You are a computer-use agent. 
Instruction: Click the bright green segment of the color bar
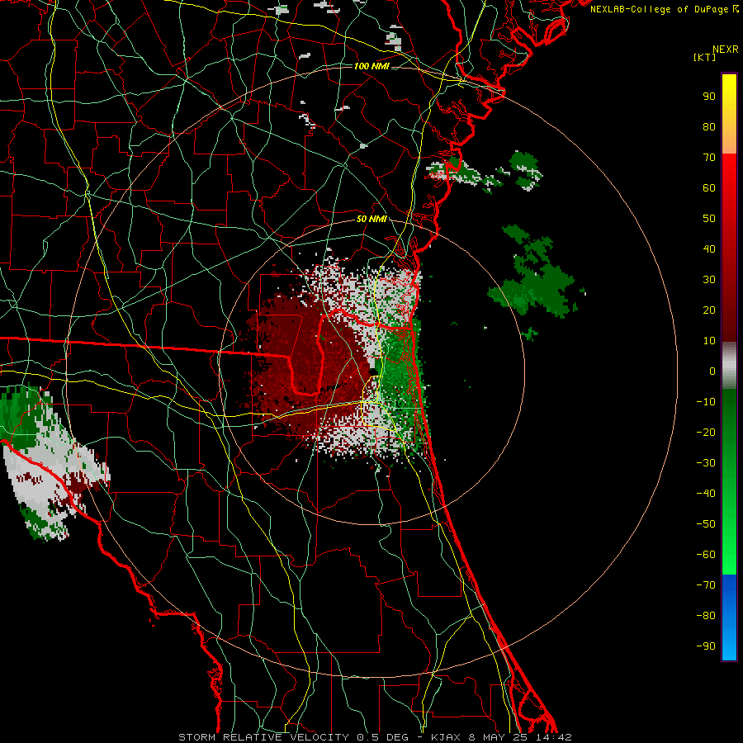(x=729, y=482)
